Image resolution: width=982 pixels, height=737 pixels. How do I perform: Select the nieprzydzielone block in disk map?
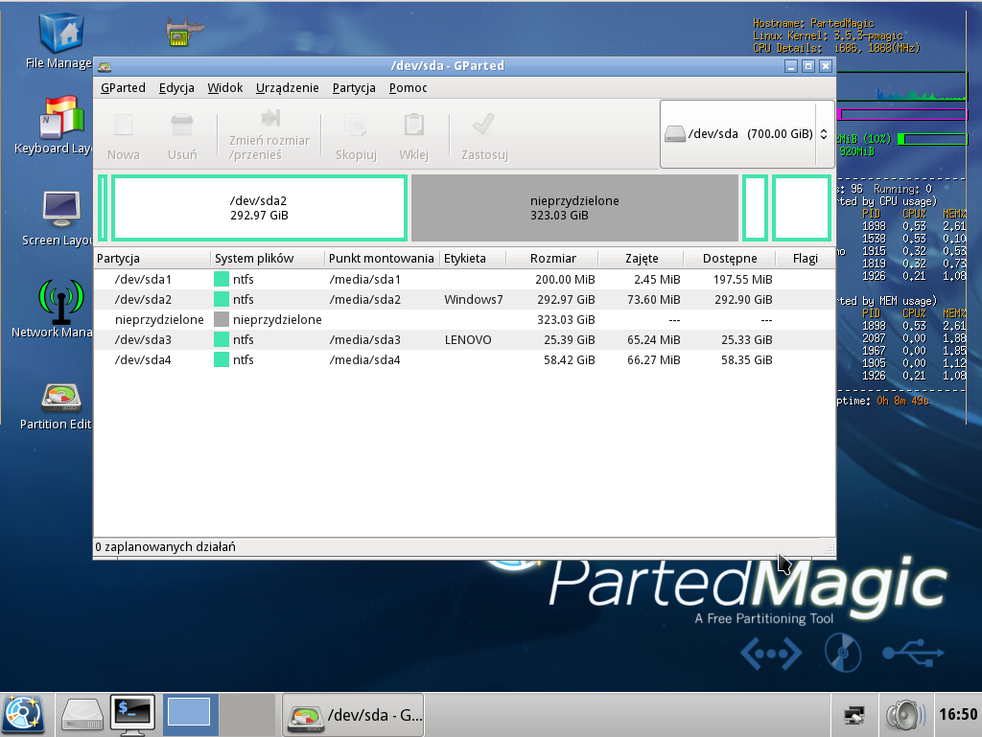(574, 208)
